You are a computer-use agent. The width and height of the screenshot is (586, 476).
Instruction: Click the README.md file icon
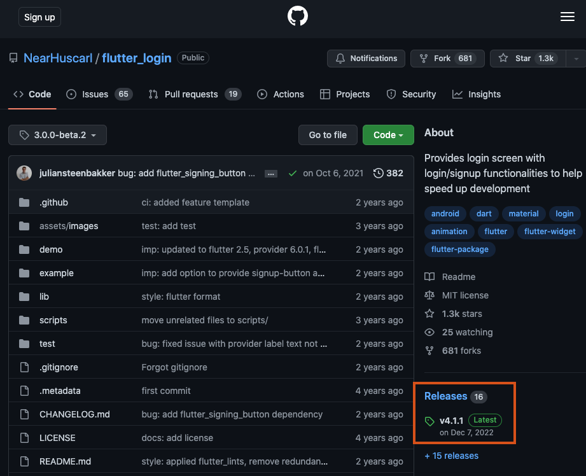24,461
